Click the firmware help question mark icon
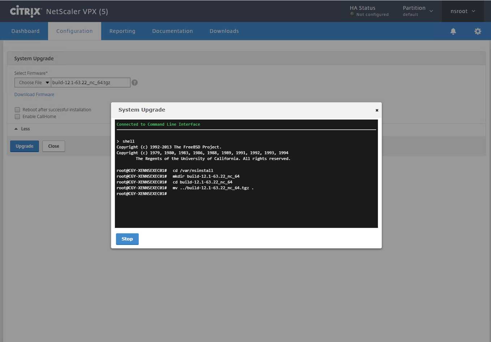 coord(134,82)
